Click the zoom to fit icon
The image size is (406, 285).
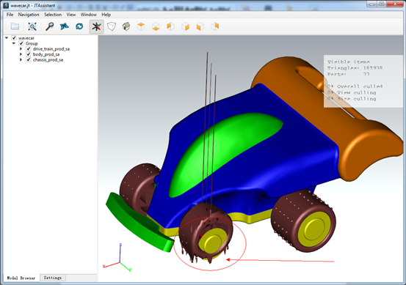click(x=32, y=26)
